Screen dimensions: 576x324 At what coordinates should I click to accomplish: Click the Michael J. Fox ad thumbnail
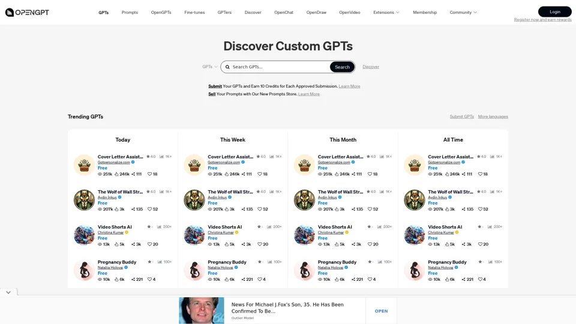tap(202, 311)
